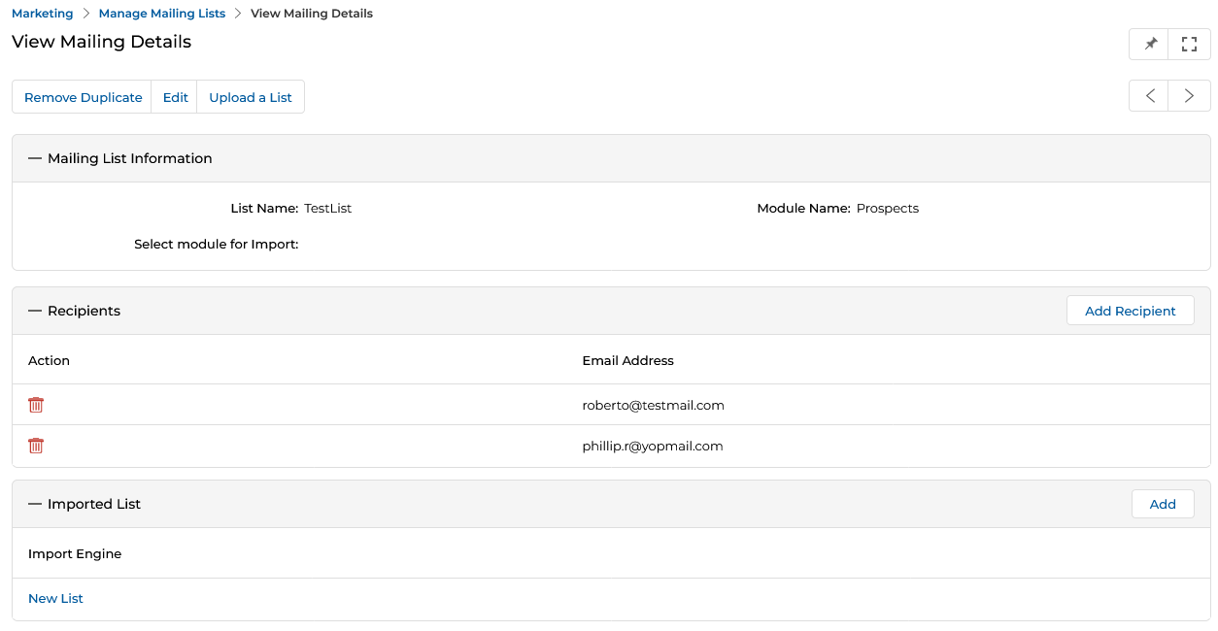Go to next record with right arrow

1190,96
